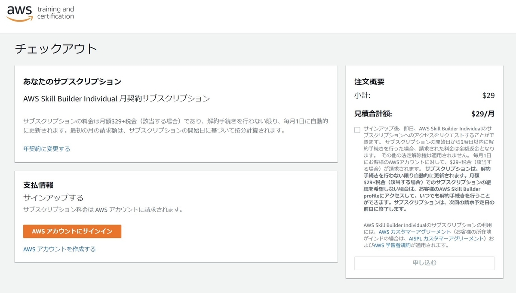Click the 注文概要 heading
Screen dimensions: 516x293
369,82
